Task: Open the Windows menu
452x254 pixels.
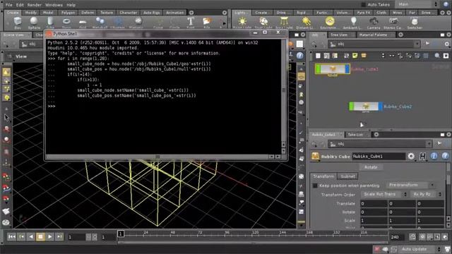Action: tap(54, 5)
